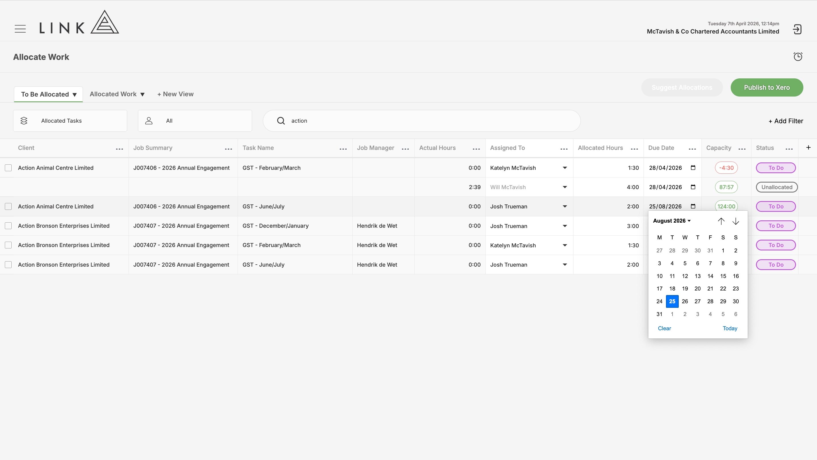Add a new column with plus icon
817x460 pixels.
point(808,148)
